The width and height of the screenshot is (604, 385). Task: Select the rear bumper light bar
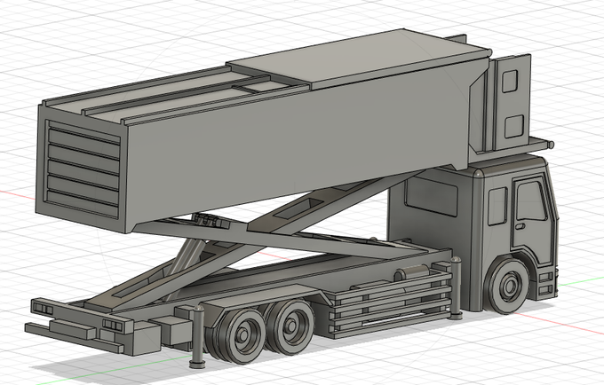[81, 317]
